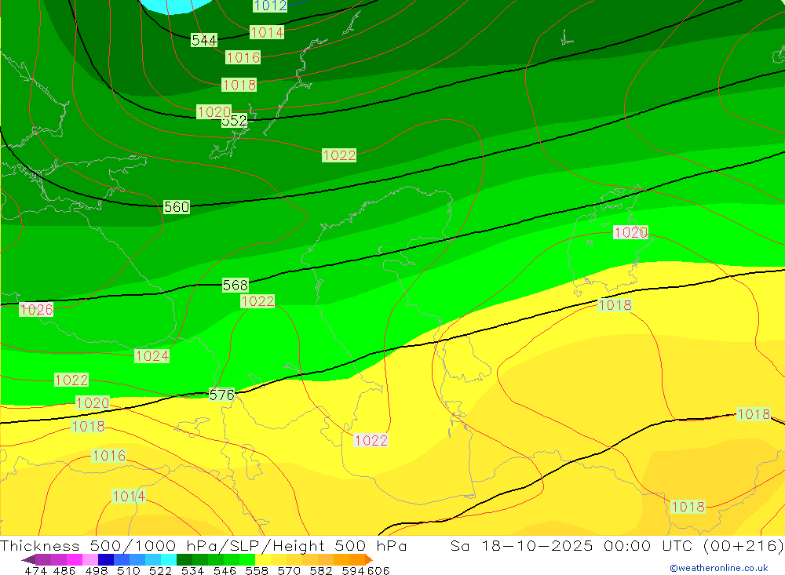Viewport: 785px width, 575px height.
Task: Click the 576 height contour label
Action: click(x=221, y=395)
